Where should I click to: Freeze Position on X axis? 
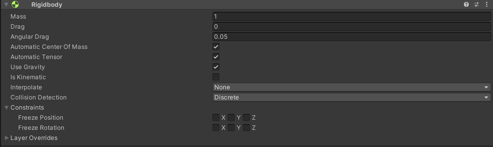216,117
